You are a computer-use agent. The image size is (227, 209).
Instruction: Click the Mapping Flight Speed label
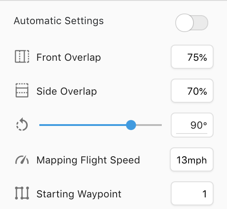click(x=88, y=160)
